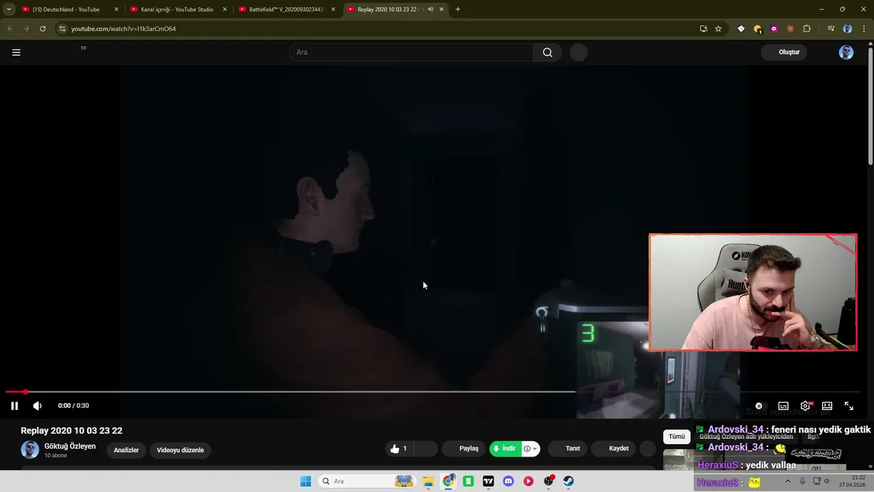Open the player settings gear
Image resolution: width=874 pixels, height=492 pixels.
806,406
